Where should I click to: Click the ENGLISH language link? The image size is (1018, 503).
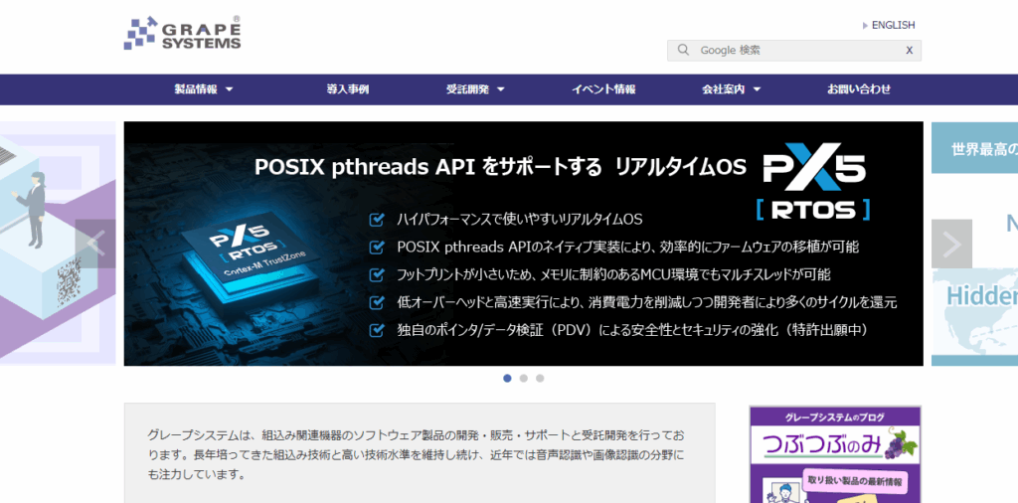click(893, 25)
